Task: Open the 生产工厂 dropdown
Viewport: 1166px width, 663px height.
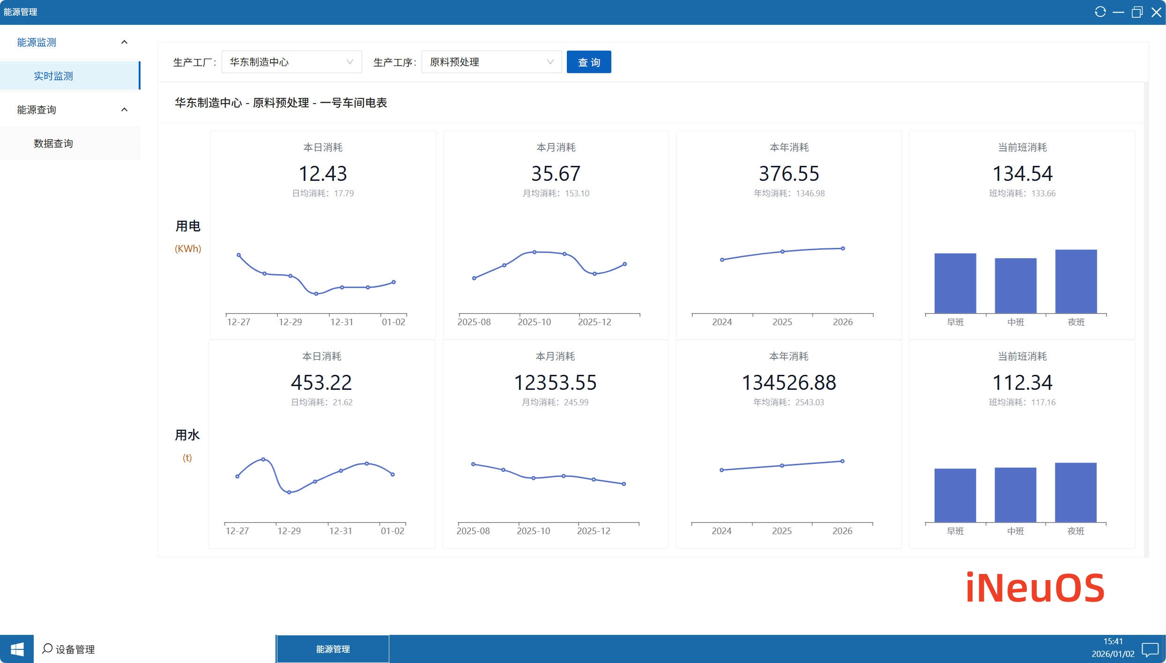Action: click(291, 62)
